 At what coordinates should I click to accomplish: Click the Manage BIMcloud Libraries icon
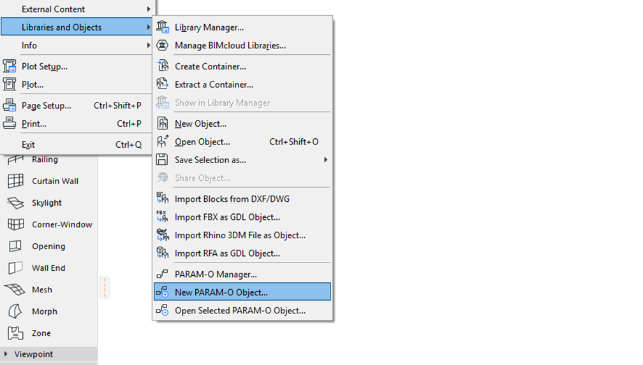tap(163, 45)
